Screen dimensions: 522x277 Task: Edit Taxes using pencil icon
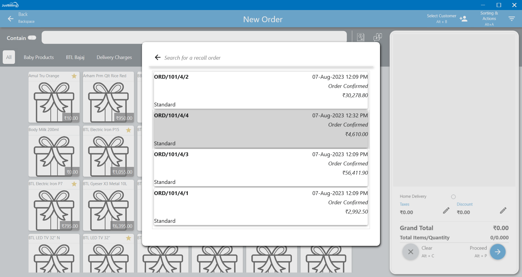pyautogui.click(x=446, y=210)
